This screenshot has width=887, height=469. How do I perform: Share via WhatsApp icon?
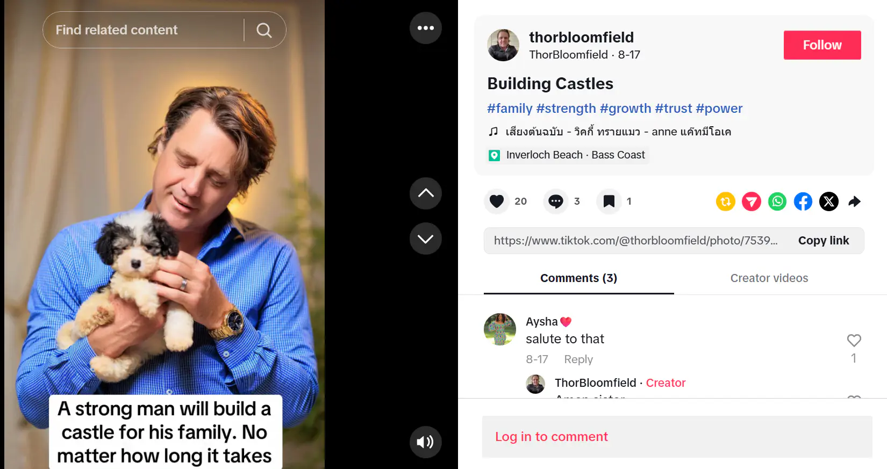(777, 201)
